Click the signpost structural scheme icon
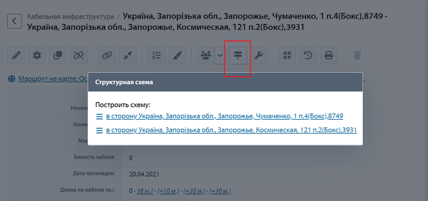Viewport: 428px width, 201px height. (x=238, y=56)
